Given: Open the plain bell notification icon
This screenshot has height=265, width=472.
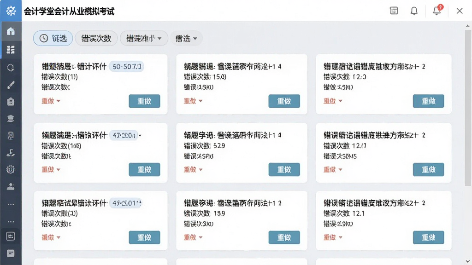Looking at the screenshot, I should pos(414,11).
